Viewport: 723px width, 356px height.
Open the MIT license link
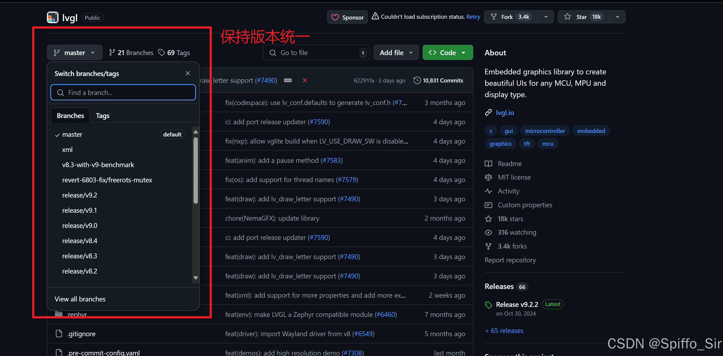[x=508, y=177]
